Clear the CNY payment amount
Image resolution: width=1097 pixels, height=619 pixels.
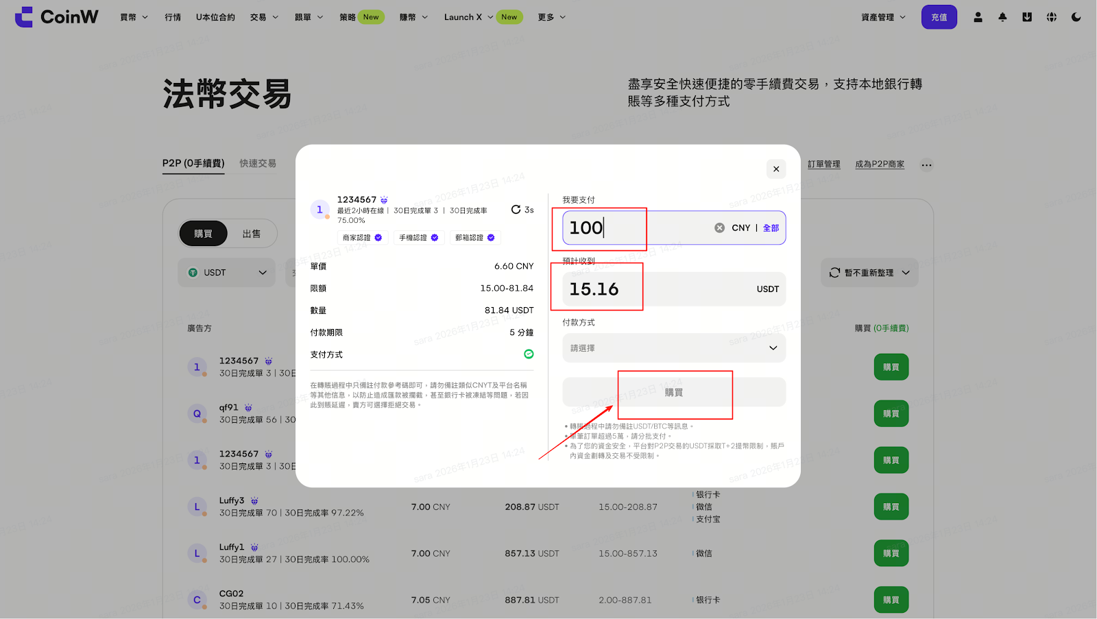tap(719, 228)
